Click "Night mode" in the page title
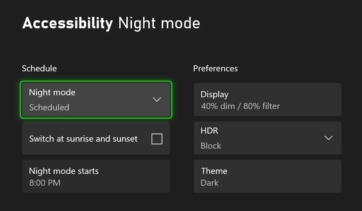Viewport: 362px width, 211px height. (159, 23)
